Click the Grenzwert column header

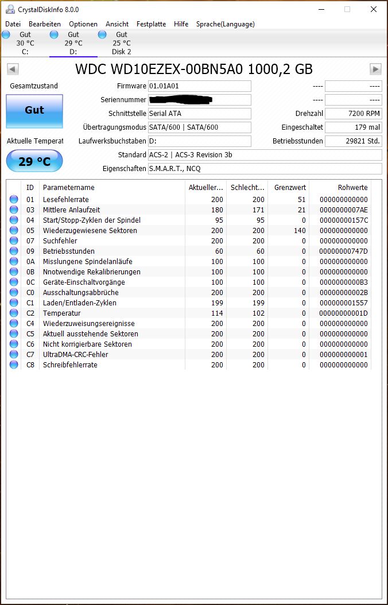point(289,188)
